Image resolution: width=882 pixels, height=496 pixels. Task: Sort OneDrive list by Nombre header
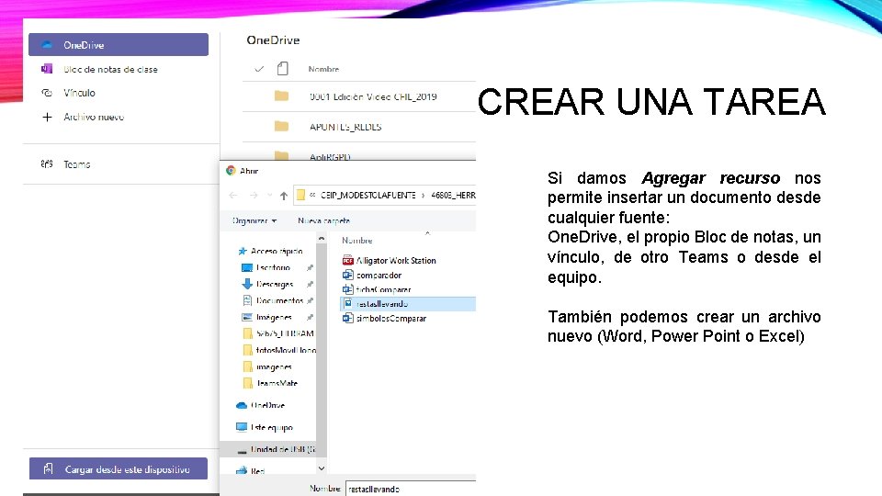pos(323,69)
